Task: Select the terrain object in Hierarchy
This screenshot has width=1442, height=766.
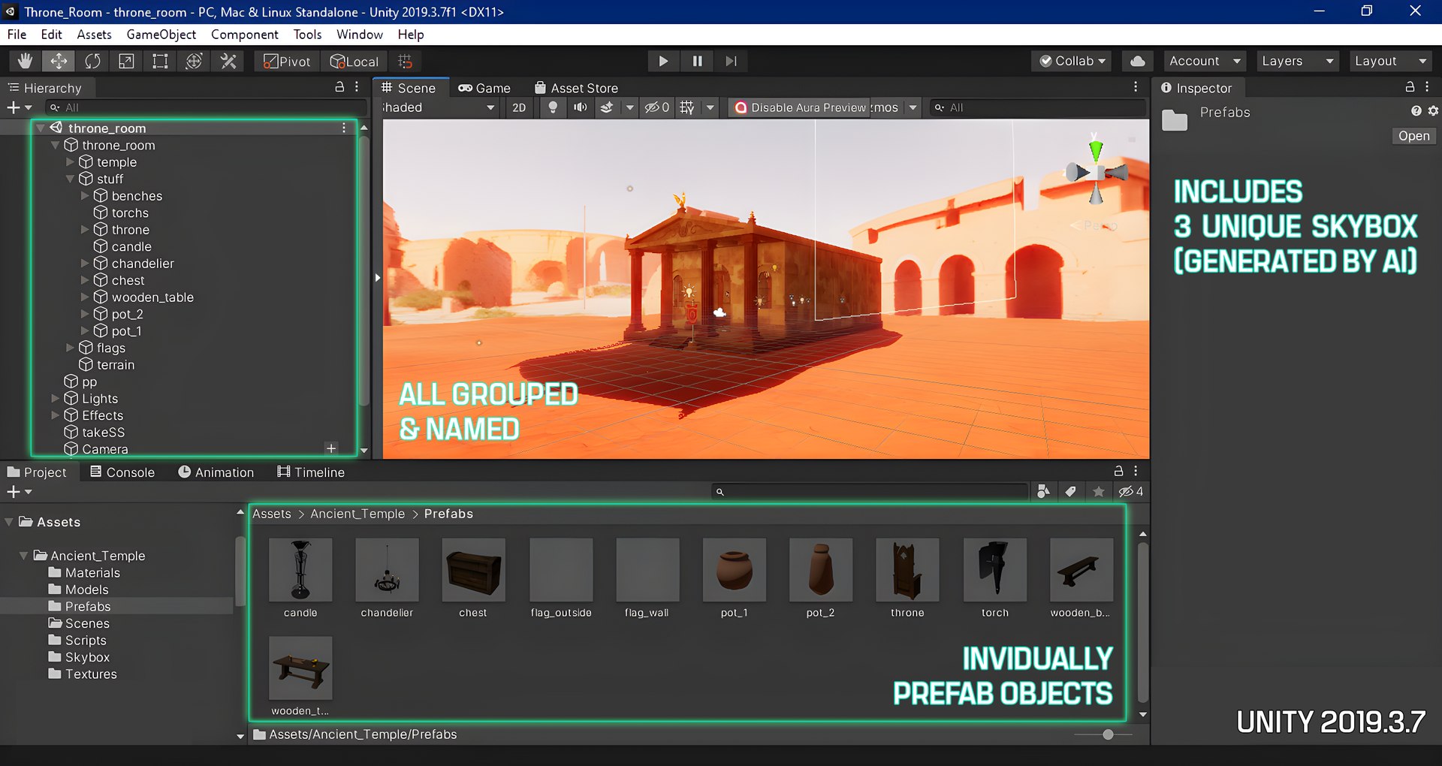Action: pos(115,365)
